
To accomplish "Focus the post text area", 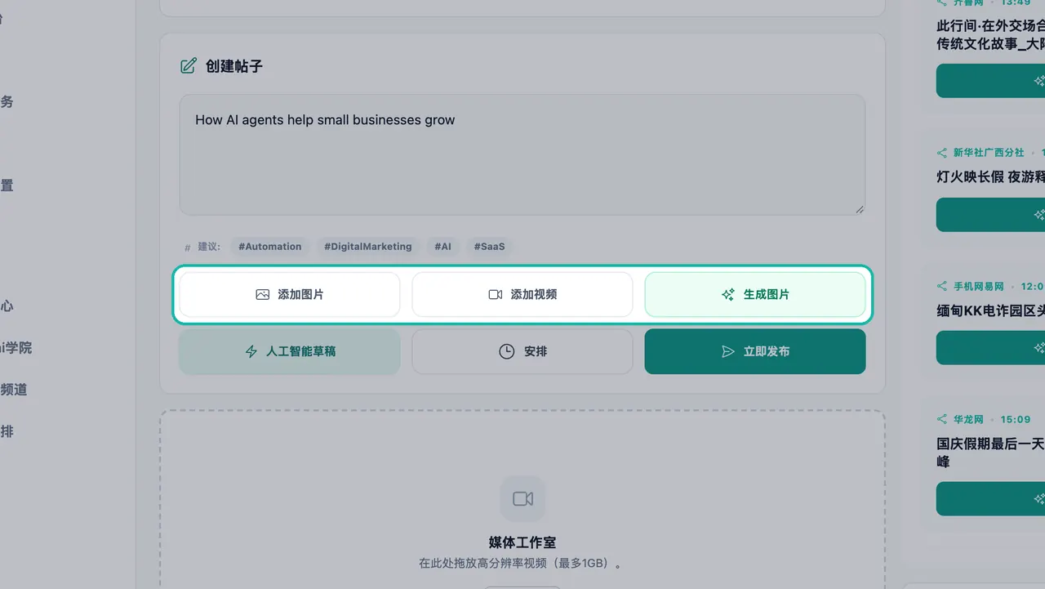I will pyautogui.click(x=522, y=154).
